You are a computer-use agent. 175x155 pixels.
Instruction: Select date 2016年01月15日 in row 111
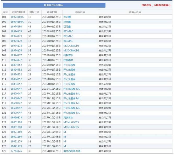52,65
